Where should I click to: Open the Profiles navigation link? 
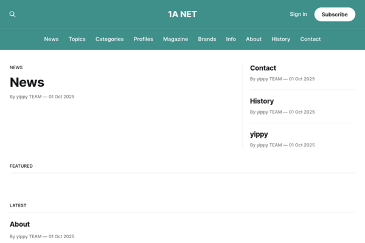(x=144, y=39)
